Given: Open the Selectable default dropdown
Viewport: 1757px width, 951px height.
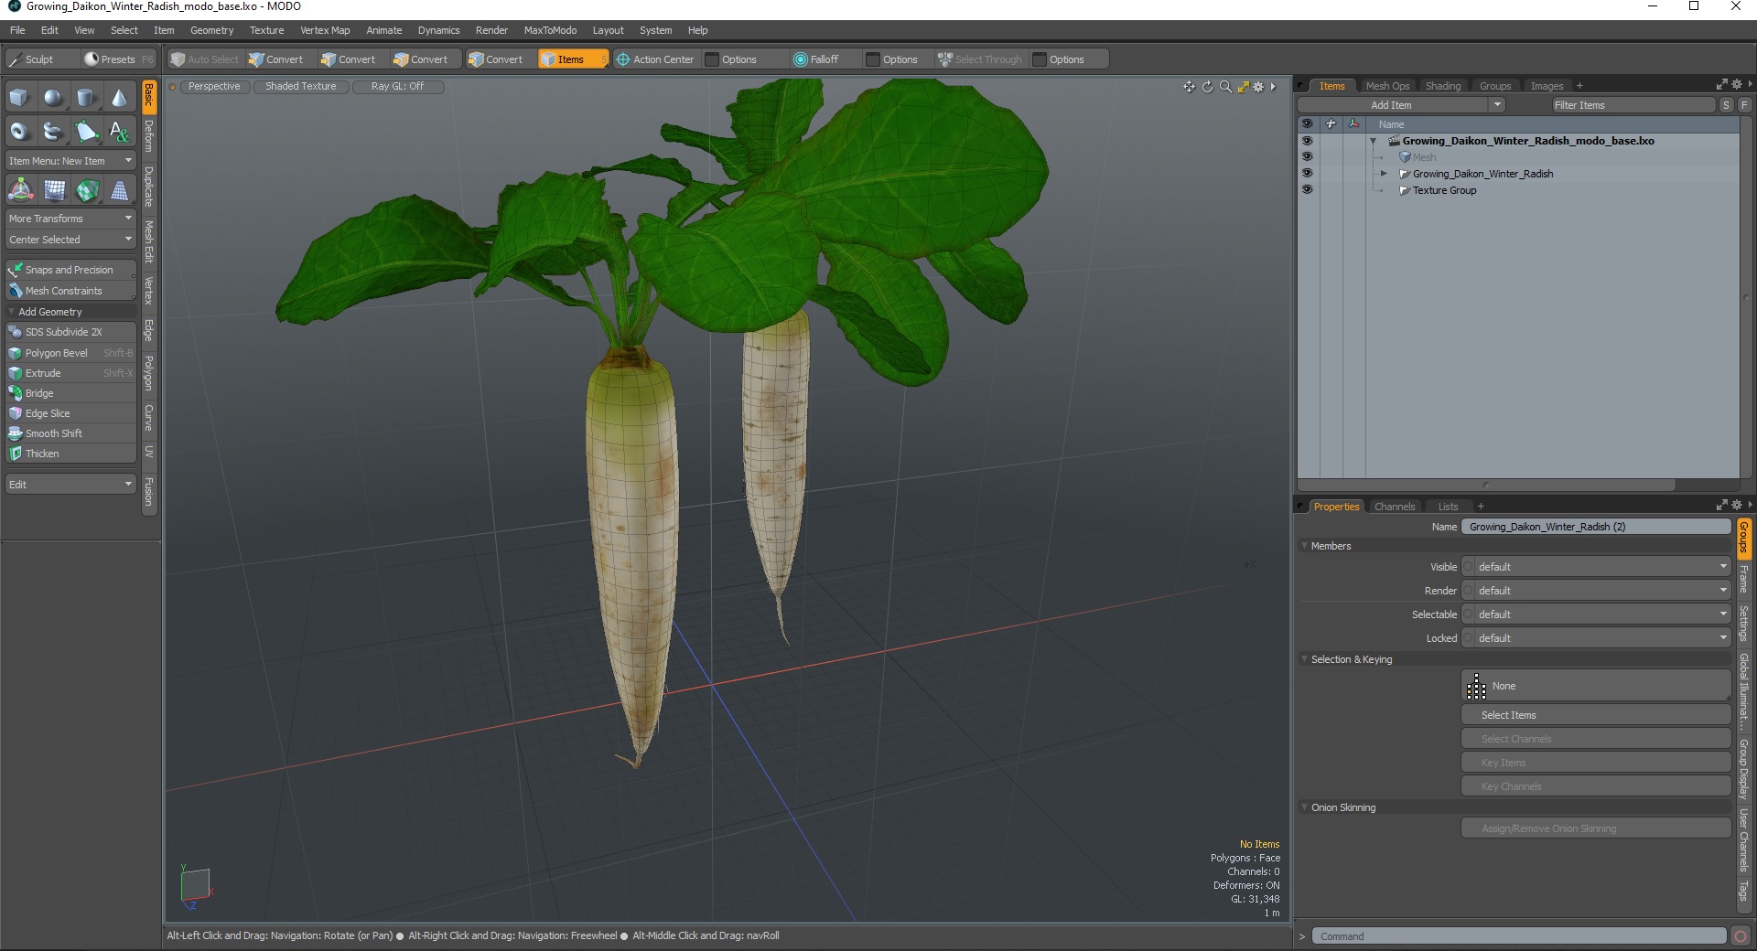Looking at the screenshot, I should 1596,614.
